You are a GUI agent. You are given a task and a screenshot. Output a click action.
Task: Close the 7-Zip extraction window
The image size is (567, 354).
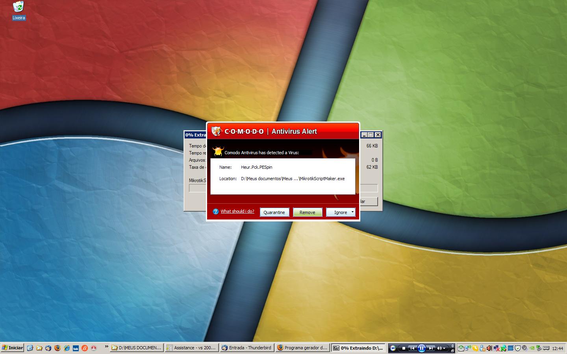[x=378, y=135]
